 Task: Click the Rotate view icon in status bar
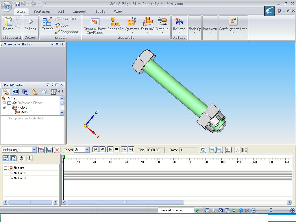234,210
